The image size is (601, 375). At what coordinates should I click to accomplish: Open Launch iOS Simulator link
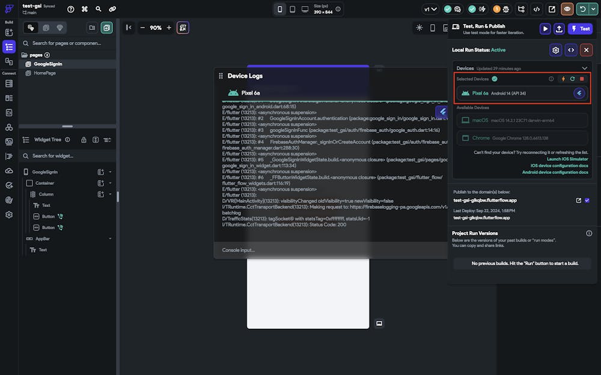pos(567,159)
